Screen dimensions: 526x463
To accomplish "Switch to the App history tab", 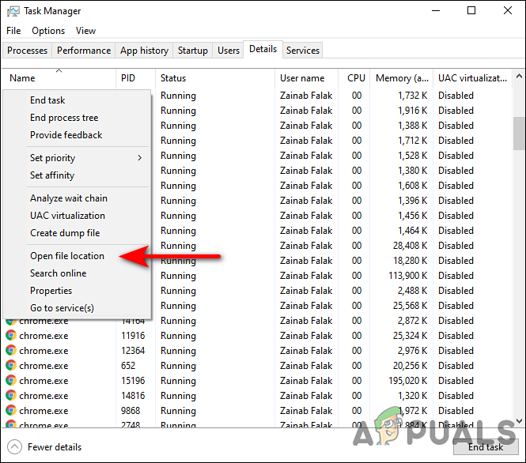I will [x=144, y=51].
